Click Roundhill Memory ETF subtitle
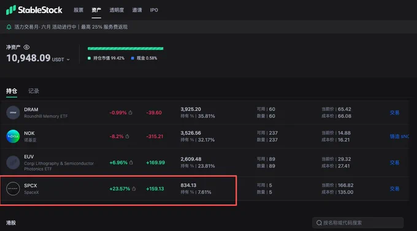The width and height of the screenshot is (417, 231). [x=46, y=116]
